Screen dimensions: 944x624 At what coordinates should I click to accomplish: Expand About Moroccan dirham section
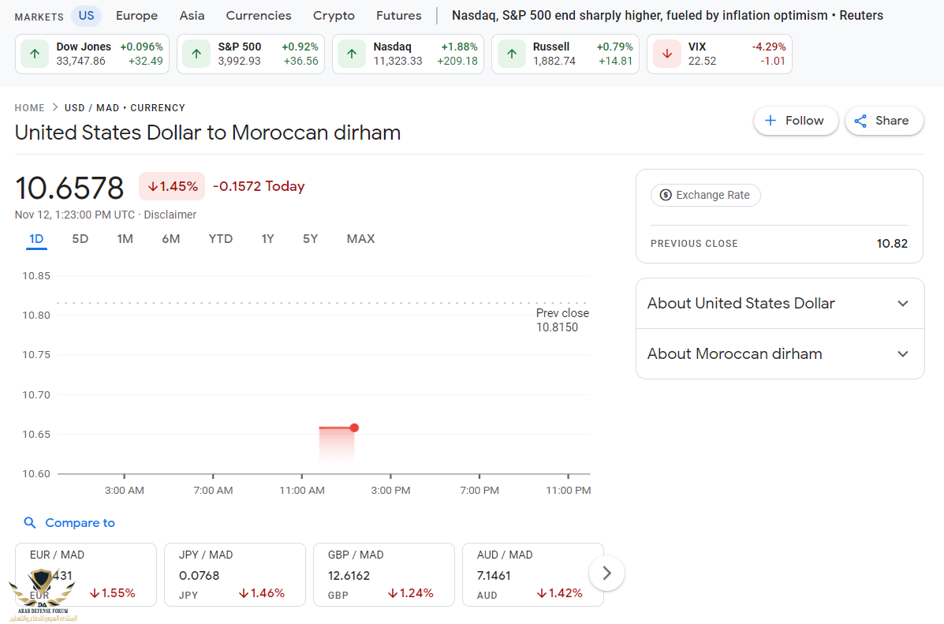tap(903, 354)
